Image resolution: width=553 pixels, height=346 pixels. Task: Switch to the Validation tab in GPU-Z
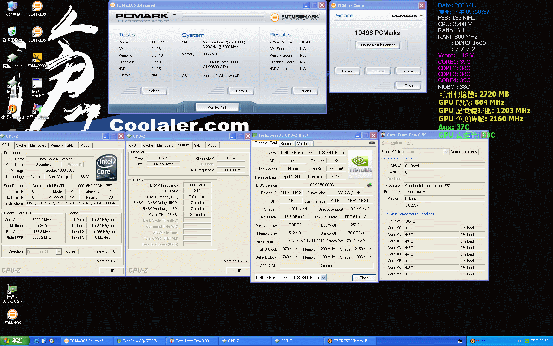[305, 143]
